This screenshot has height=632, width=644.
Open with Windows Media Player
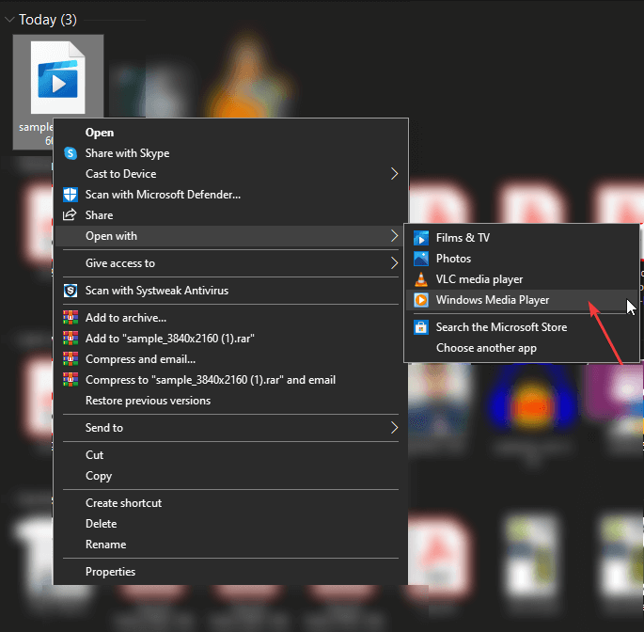tap(522, 300)
